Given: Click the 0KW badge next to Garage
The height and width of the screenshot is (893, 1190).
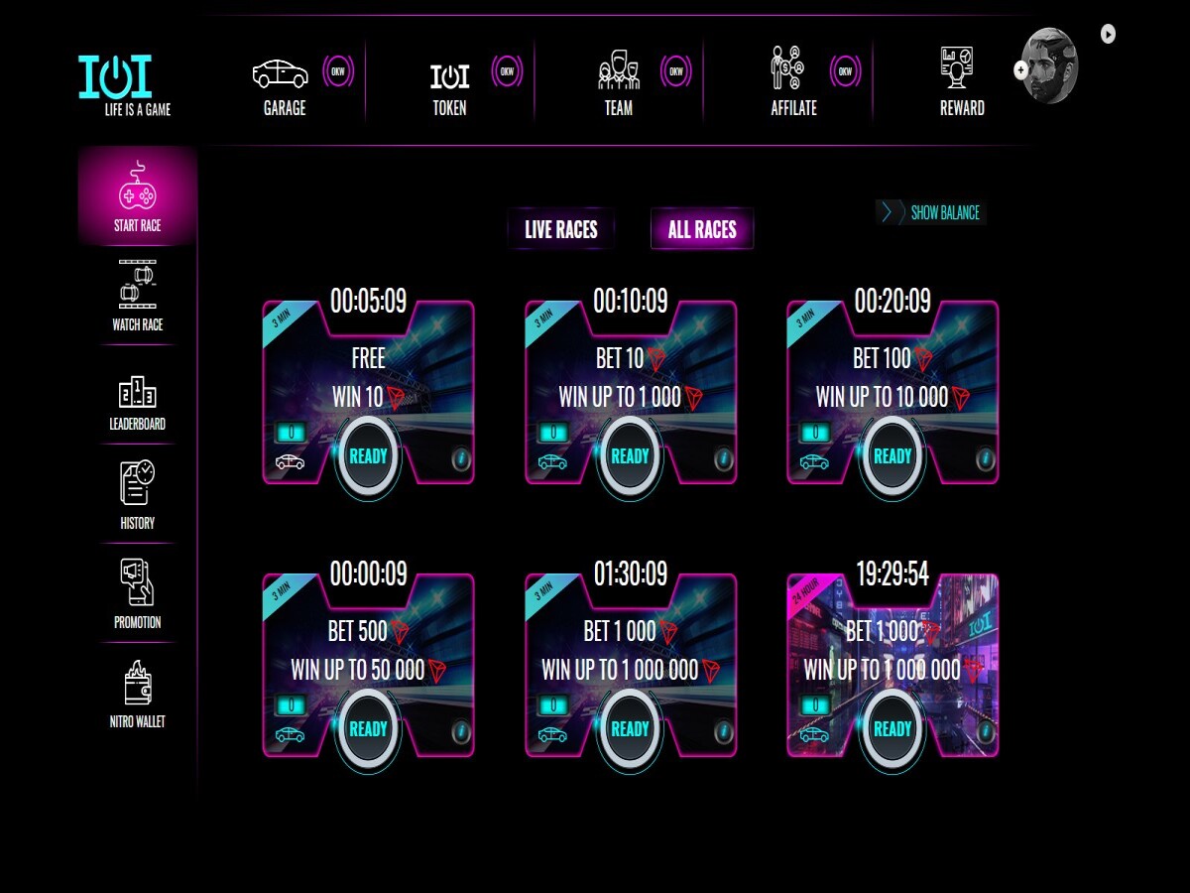Looking at the screenshot, I should pyautogui.click(x=339, y=71).
